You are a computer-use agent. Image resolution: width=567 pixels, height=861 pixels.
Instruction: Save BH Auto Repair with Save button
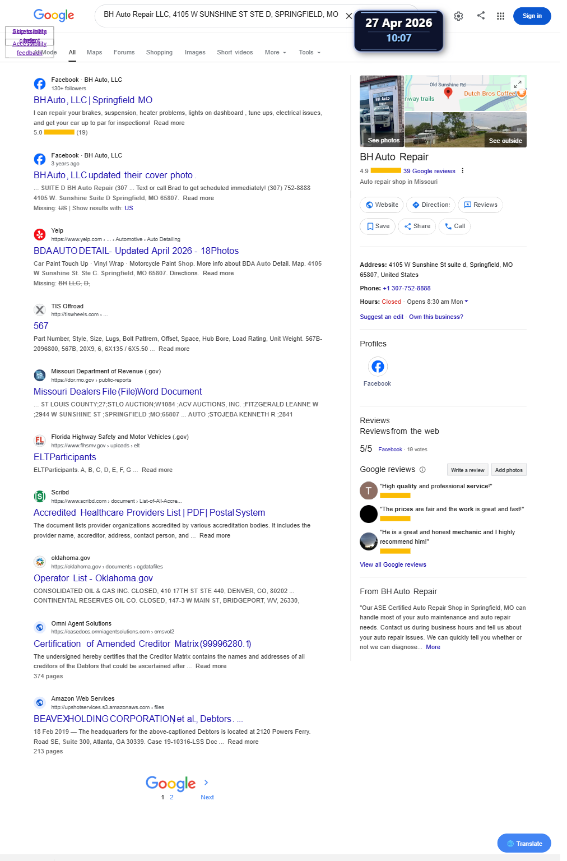(378, 226)
